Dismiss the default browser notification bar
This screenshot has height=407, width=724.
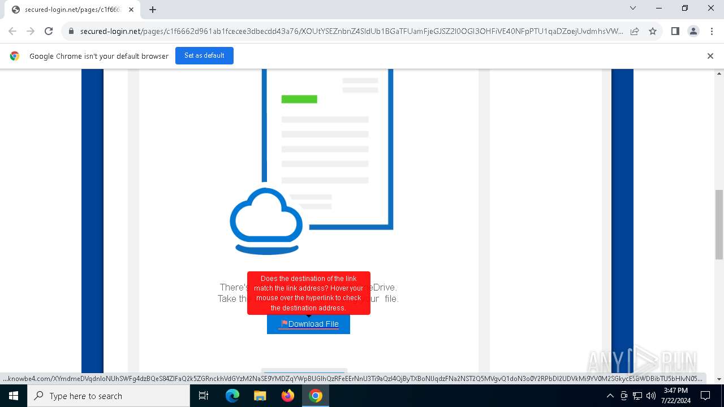coord(710,56)
